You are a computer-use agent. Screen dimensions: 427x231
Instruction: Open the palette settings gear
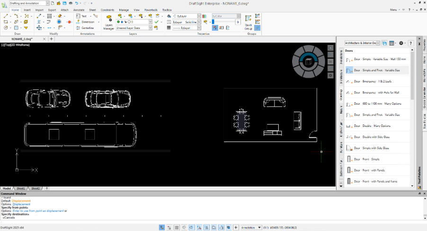(x=401, y=43)
